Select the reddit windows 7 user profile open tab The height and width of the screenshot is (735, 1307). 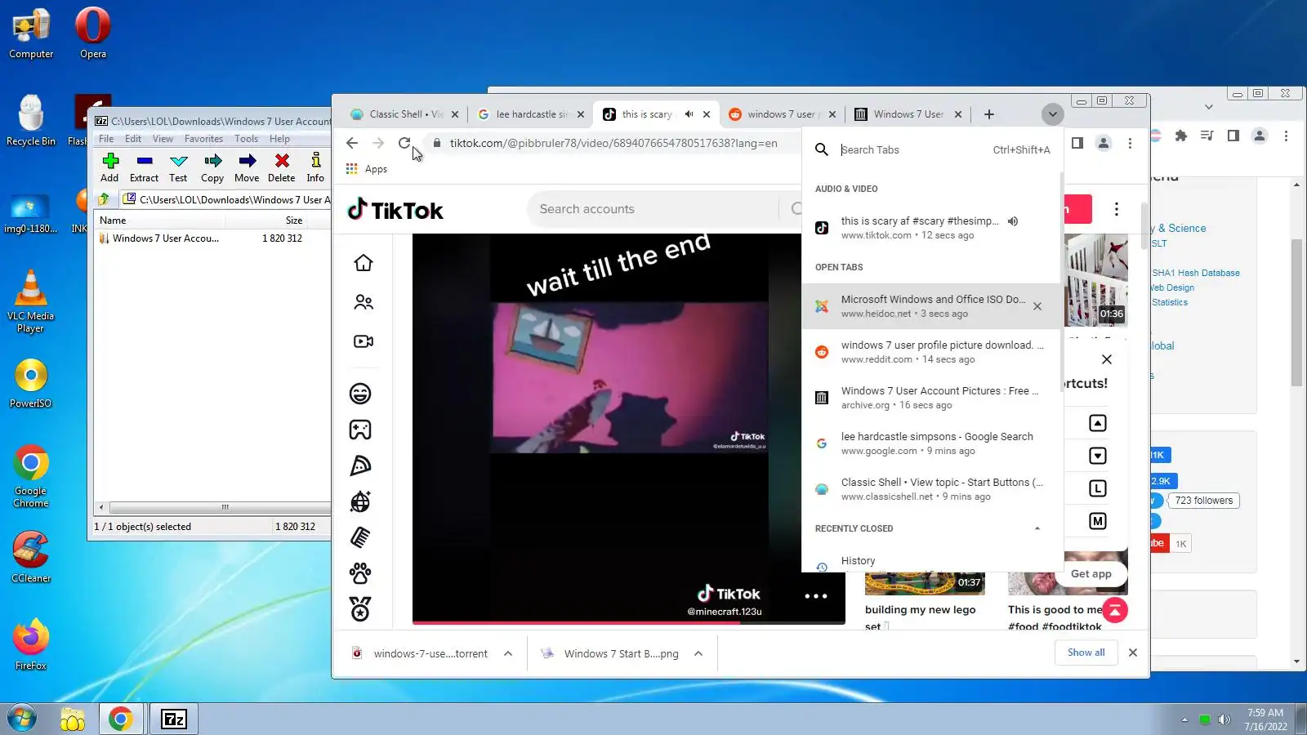[931, 352]
